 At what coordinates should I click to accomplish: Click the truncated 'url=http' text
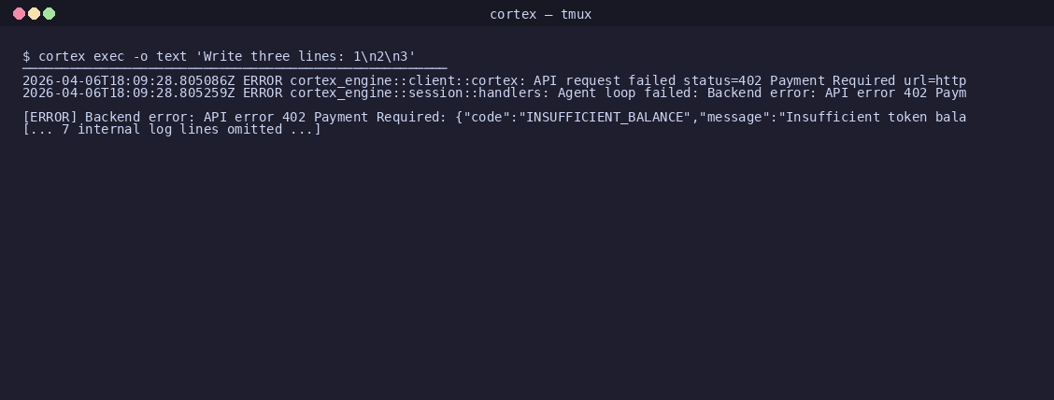pyautogui.click(x=935, y=80)
